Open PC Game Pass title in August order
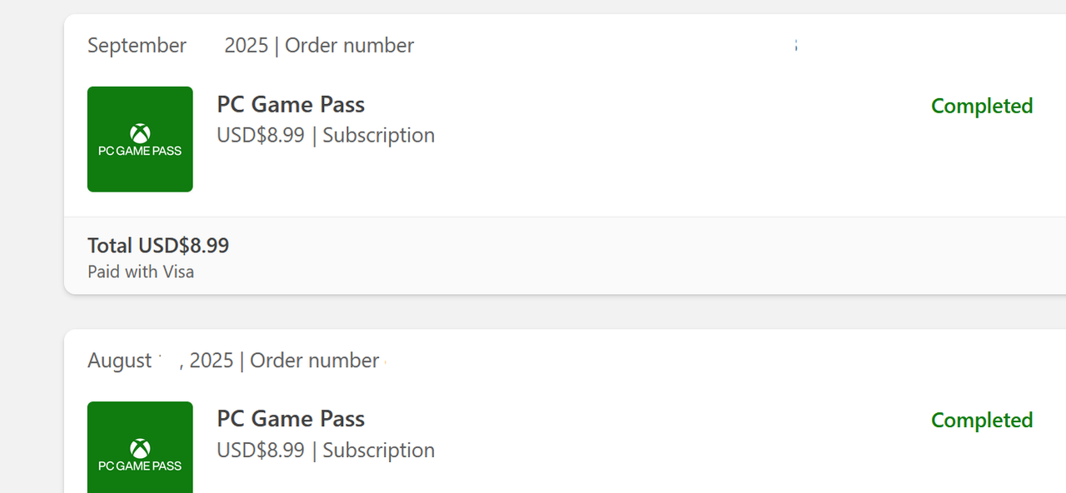 [x=291, y=419]
